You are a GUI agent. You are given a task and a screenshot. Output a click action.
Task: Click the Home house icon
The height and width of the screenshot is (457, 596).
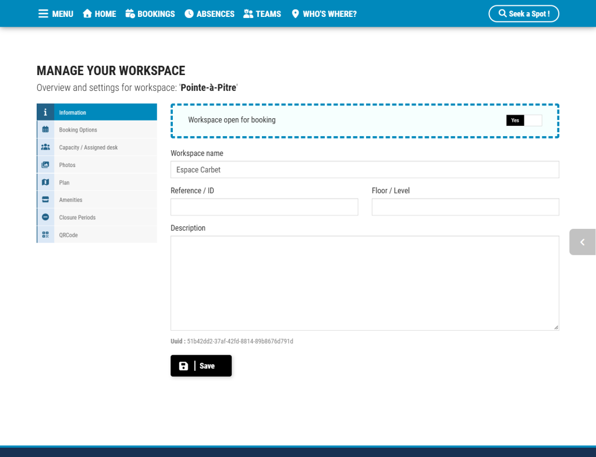coord(87,14)
